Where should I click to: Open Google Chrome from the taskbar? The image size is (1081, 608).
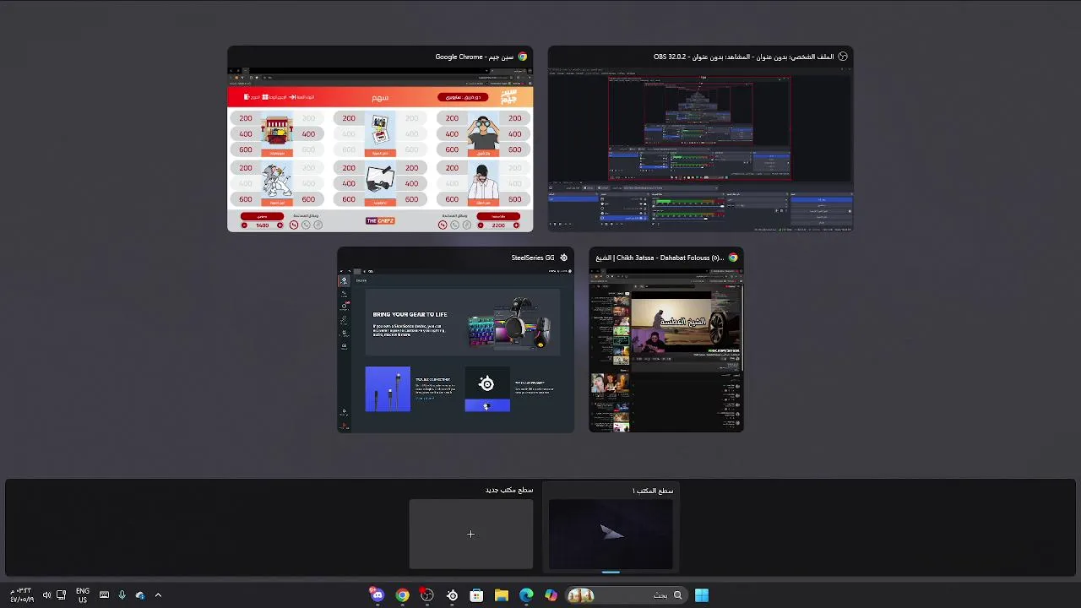[x=403, y=595]
